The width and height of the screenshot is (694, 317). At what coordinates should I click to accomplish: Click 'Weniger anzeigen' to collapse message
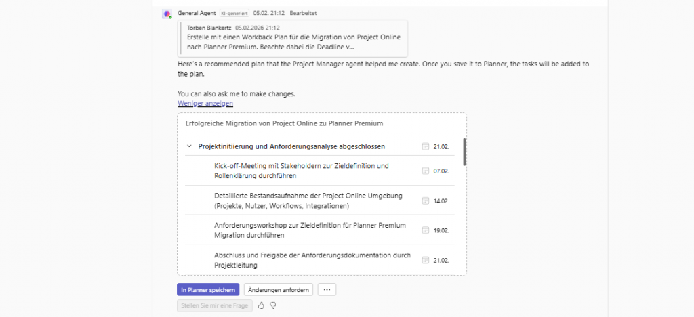(x=205, y=104)
